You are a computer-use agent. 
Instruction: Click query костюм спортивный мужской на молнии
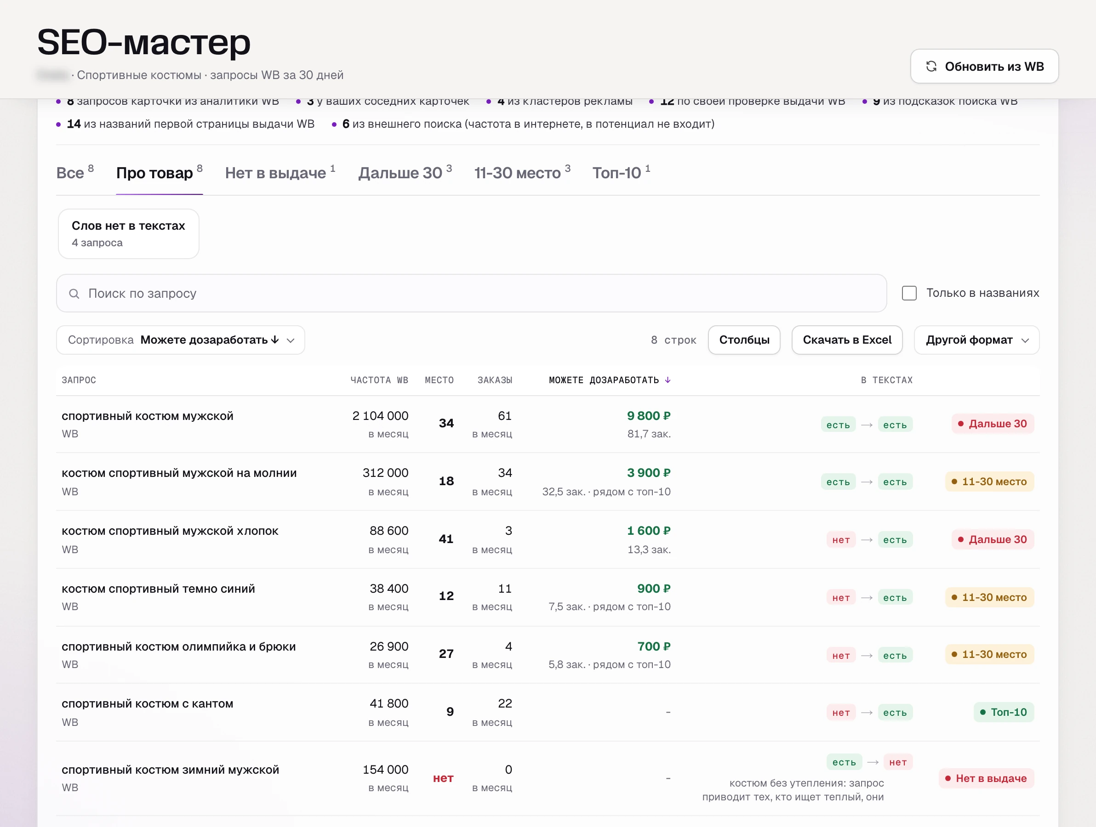point(179,473)
